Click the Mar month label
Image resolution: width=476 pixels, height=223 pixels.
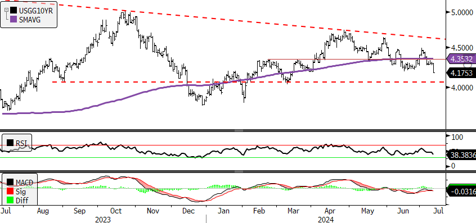[x=294, y=211]
